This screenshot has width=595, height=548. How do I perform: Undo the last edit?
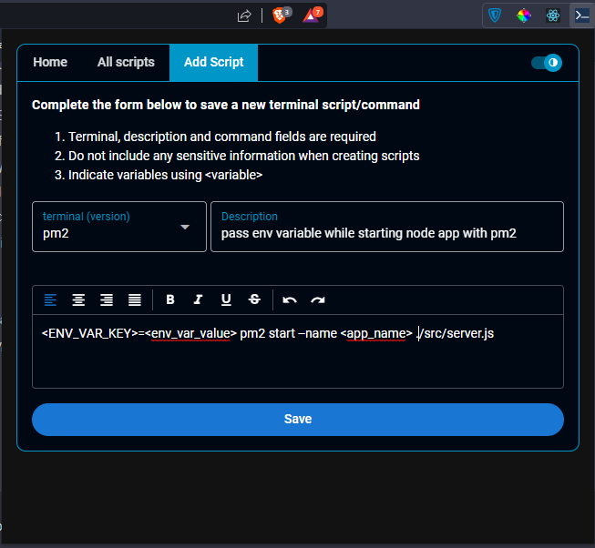click(x=290, y=299)
